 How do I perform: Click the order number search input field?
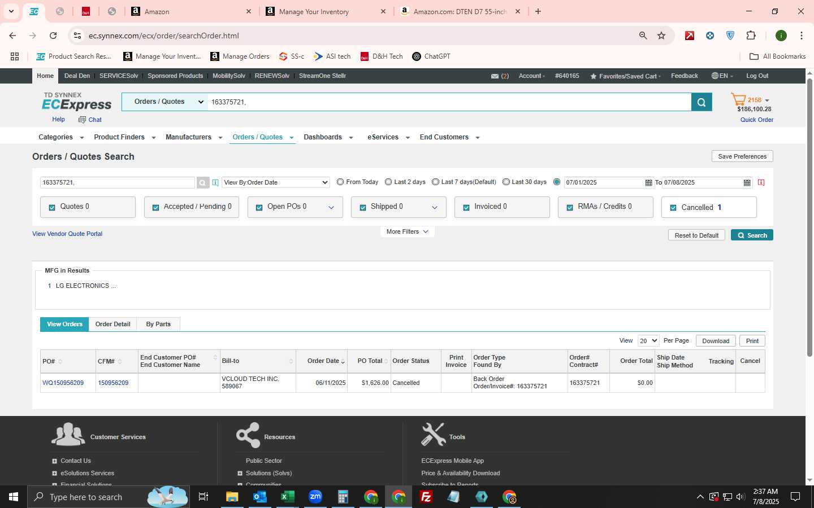click(118, 182)
